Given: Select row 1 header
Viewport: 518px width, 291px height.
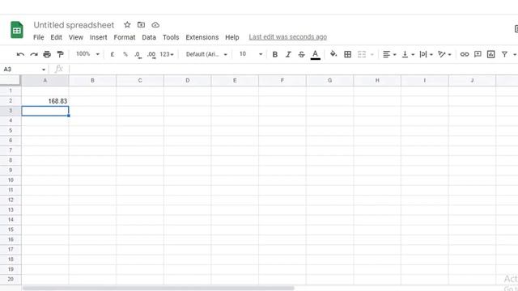Looking at the screenshot, I should tap(11, 91).
